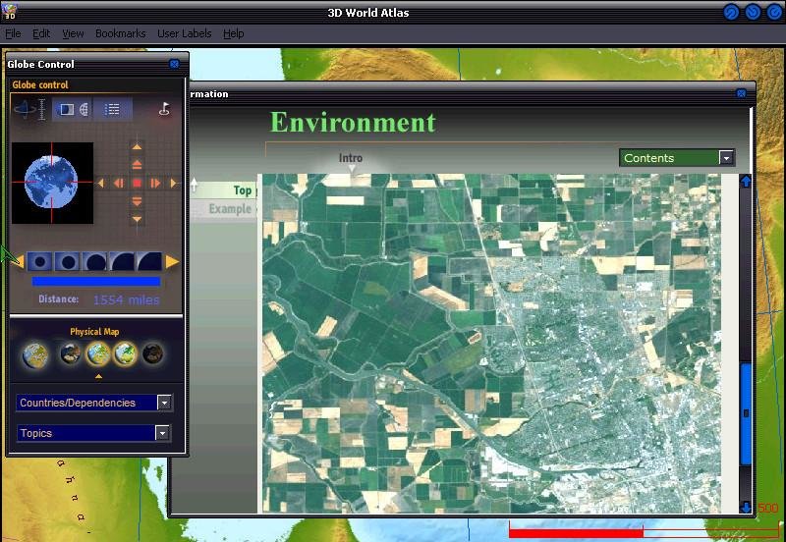Click the Topics combo box field
The height and width of the screenshot is (542, 786).
(x=93, y=433)
